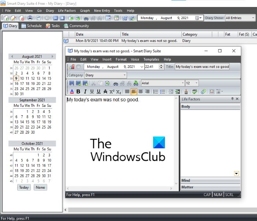Click the Find binoculars icon in main toolbar
The width and height of the screenshot is (257, 221).
[86, 18]
